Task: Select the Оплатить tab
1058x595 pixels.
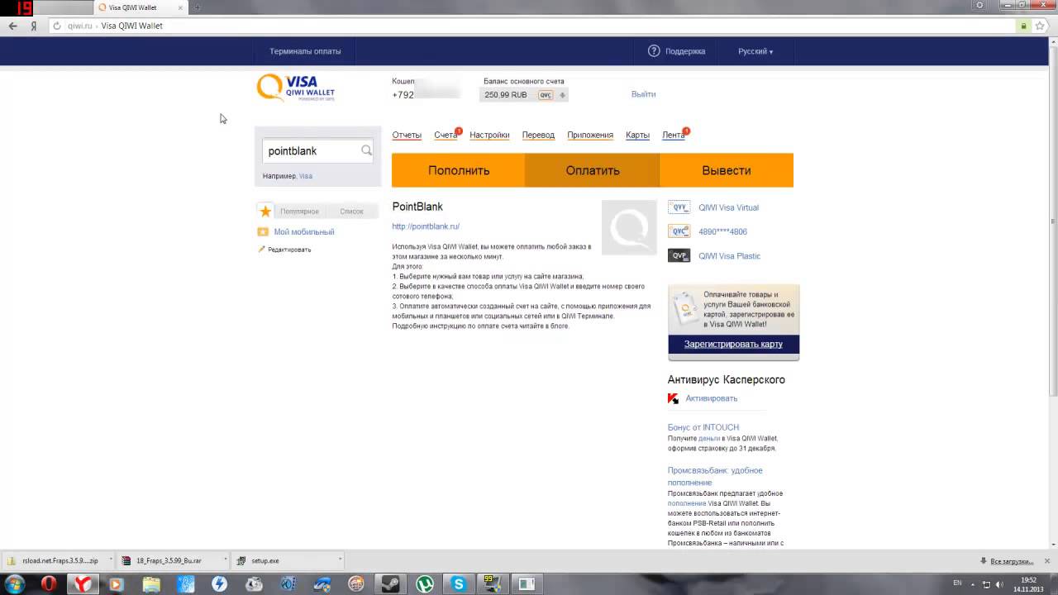Action: (x=593, y=170)
